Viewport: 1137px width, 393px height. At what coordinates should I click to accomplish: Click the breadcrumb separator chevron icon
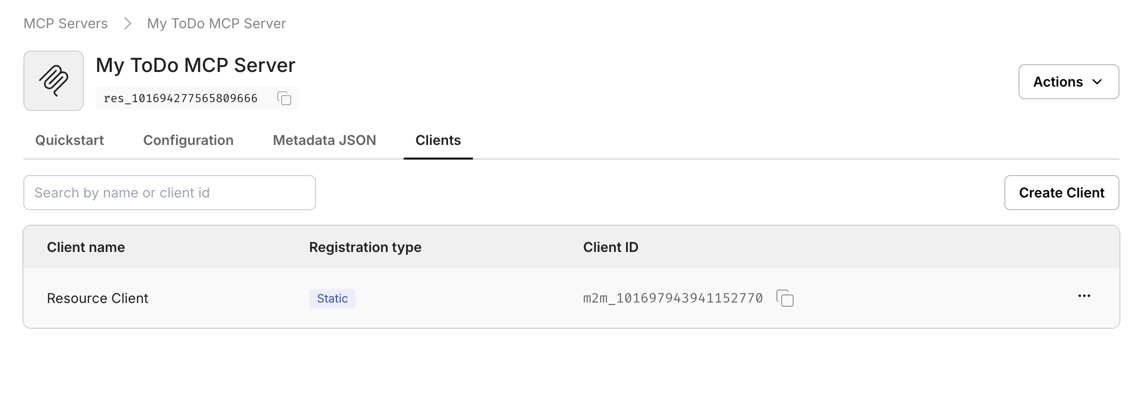pos(128,23)
